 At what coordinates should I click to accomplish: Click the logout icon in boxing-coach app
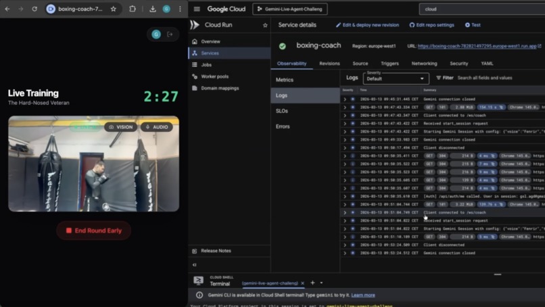pyautogui.click(x=170, y=34)
